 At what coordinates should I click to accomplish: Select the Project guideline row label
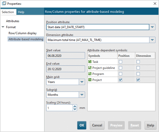tap(103, 68)
